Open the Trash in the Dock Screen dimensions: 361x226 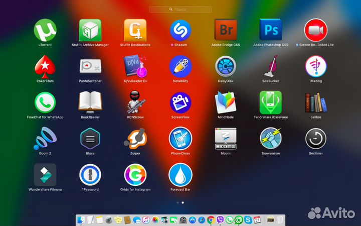point(280,220)
